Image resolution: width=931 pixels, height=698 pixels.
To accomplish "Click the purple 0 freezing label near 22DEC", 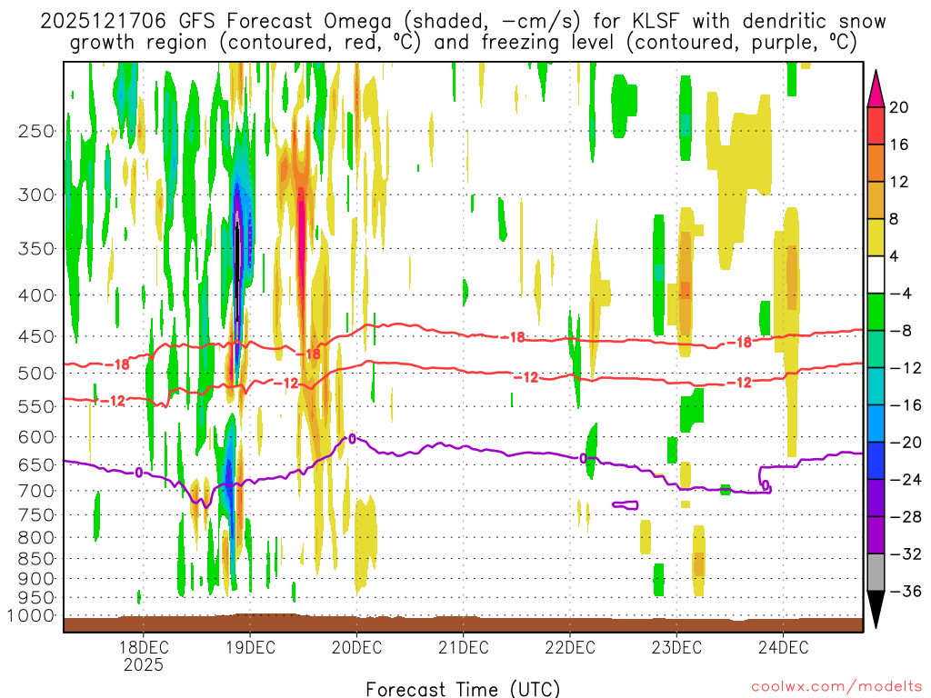I will click(583, 458).
